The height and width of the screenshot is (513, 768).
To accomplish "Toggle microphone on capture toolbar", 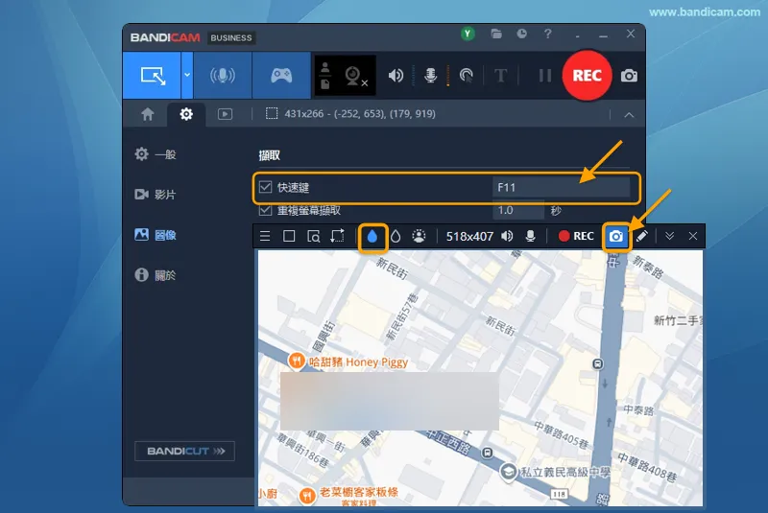I will coord(530,236).
